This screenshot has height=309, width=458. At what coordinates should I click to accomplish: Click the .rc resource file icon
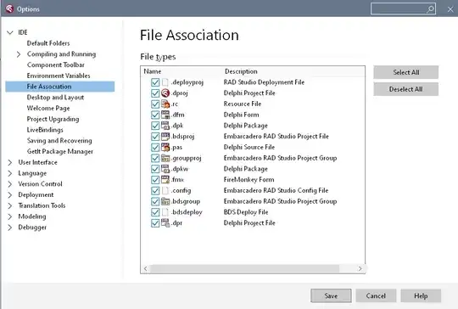point(165,104)
